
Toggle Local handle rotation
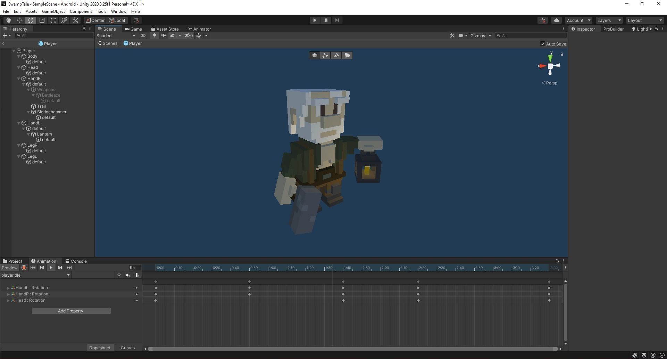[x=117, y=20]
